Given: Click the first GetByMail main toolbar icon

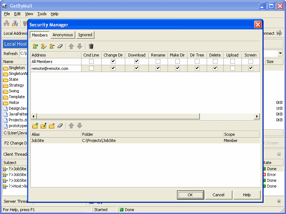Looking at the screenshot, I should (7, 23).
